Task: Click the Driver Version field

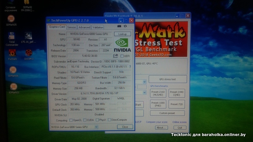Action: coord(99,93)
